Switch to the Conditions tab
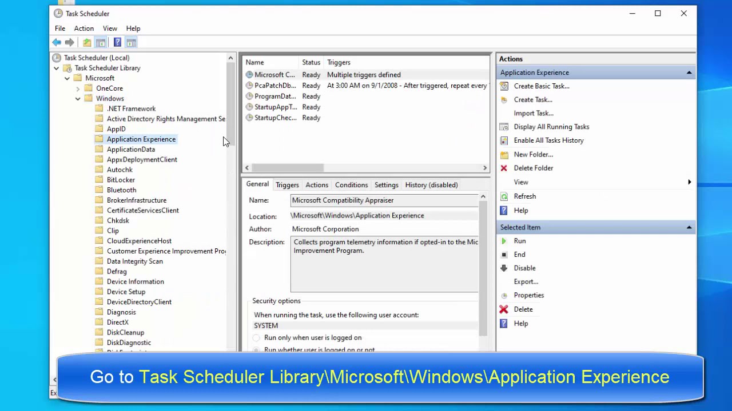 [351, 185]
